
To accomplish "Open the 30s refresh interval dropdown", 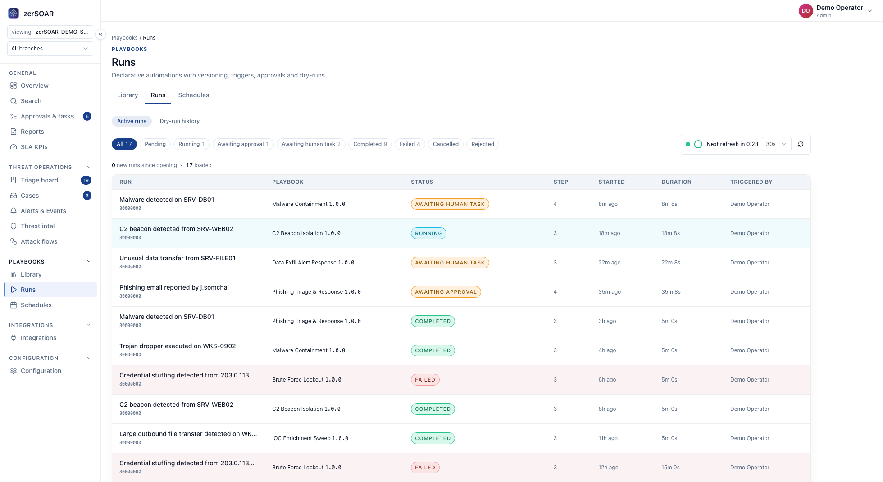I will click(776, 144).
